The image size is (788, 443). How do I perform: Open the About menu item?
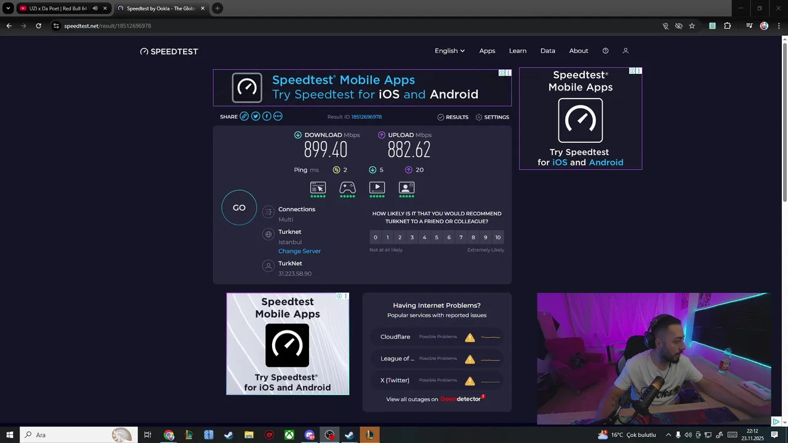tap(579, 51)
